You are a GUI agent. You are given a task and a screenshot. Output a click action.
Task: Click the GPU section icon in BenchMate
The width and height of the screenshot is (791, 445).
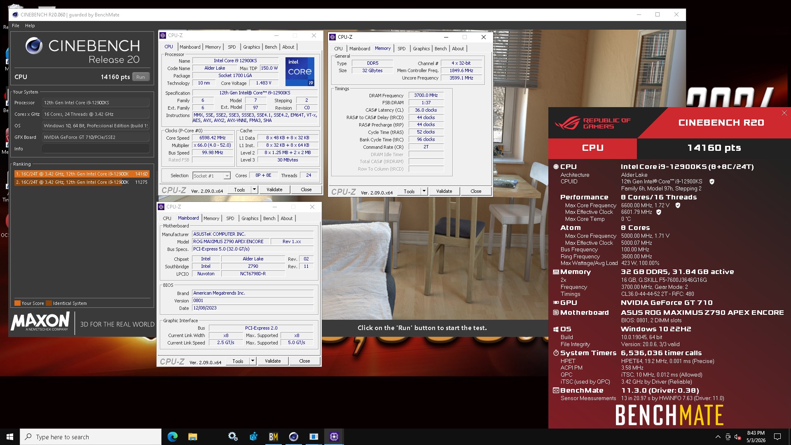click(556, 303)
